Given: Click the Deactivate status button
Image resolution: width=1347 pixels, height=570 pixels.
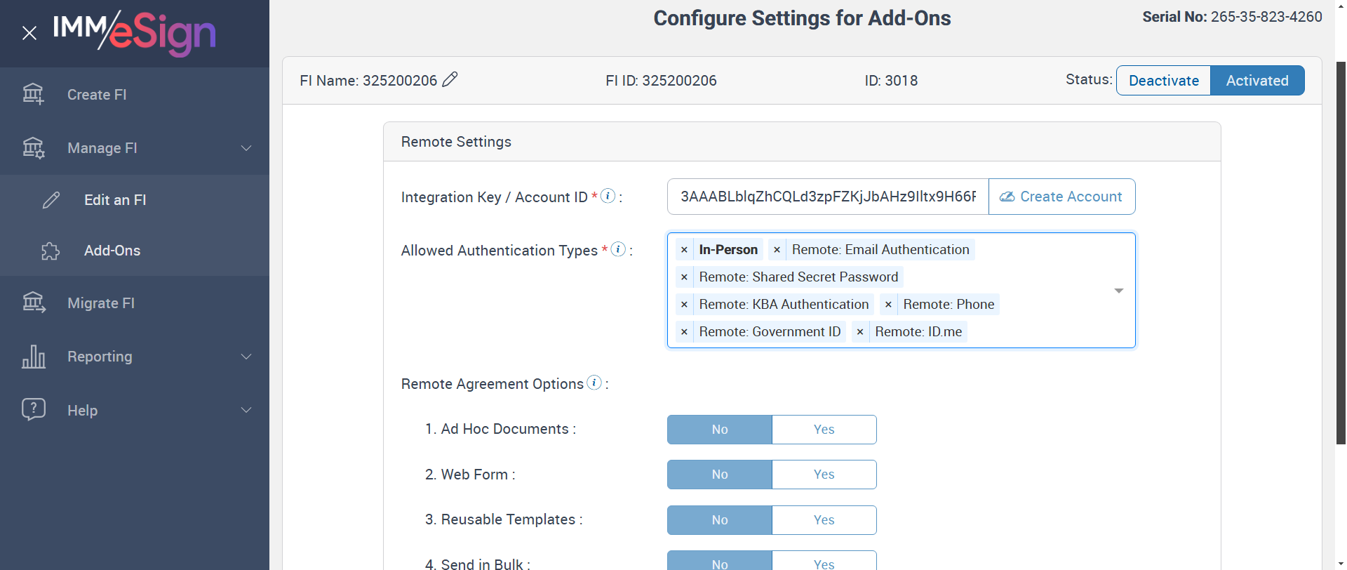Looking at the screenshot, I should click(x=1163, y=81).
